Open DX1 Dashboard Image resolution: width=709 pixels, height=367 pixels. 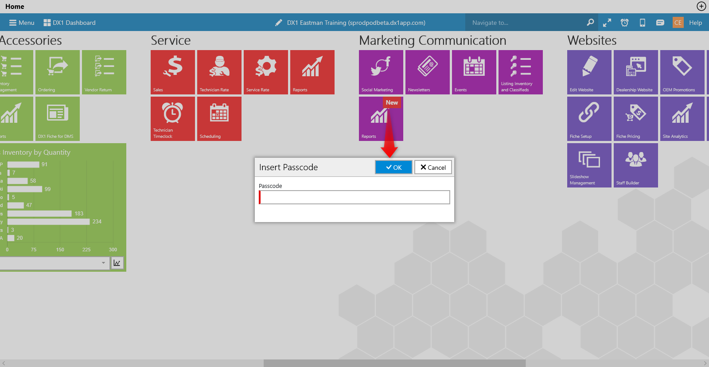[x=70, y=23]
